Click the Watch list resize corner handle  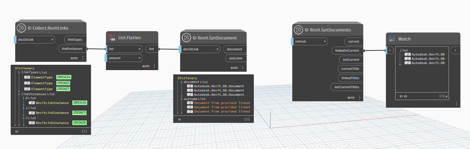tap(446, 96)
